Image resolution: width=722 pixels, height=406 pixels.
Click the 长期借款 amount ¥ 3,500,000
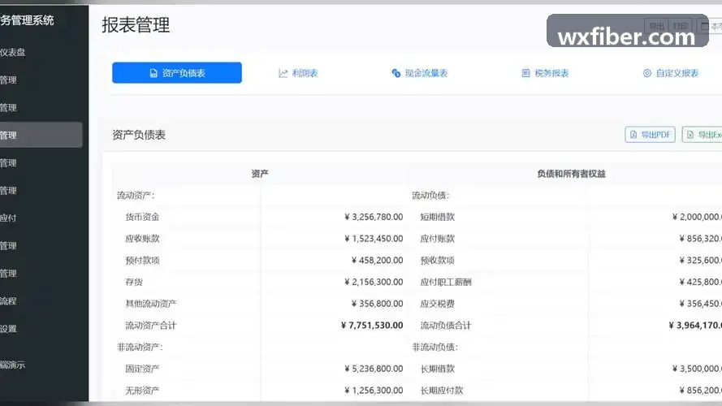[x=697, y=369]
